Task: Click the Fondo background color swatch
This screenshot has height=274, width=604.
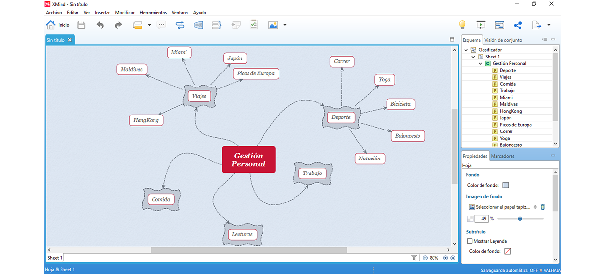Action: 506,185
